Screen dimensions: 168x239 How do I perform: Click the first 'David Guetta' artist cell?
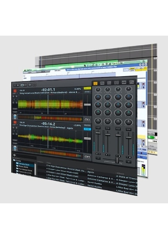click(94, 182)
